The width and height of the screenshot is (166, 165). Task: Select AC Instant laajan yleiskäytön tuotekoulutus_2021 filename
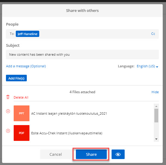[69, 113]
